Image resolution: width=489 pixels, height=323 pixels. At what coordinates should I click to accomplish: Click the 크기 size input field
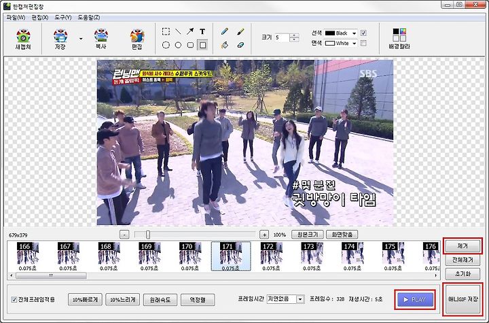point(282,37)
